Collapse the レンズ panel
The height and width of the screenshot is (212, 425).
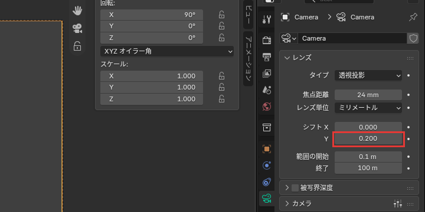tap(286, 58)
